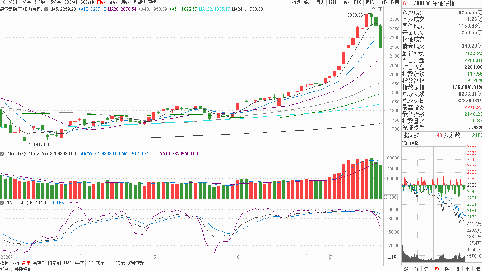Click the diamond marker icon above the chart
This screenshot has height=271, width=482.
374,9
